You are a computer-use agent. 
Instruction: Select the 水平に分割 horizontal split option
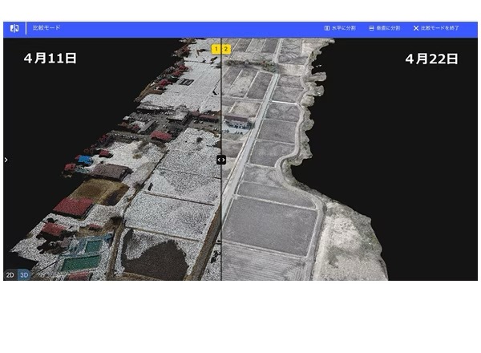coord(339,28)
